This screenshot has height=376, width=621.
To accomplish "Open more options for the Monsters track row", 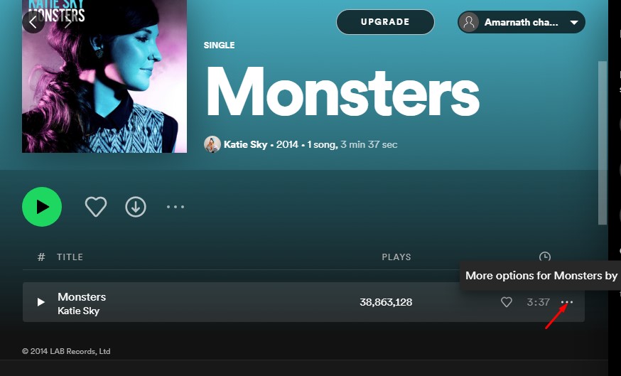I will [567, 302].
